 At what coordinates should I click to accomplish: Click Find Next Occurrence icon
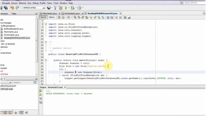tap(83, 17)
